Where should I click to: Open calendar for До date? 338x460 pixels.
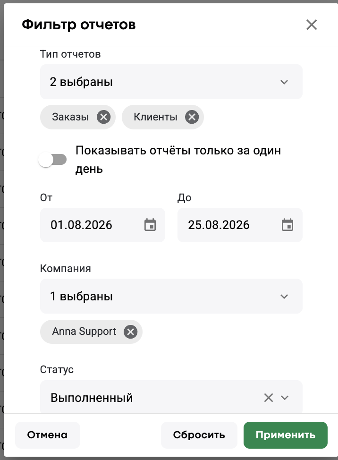click(287, 225)
